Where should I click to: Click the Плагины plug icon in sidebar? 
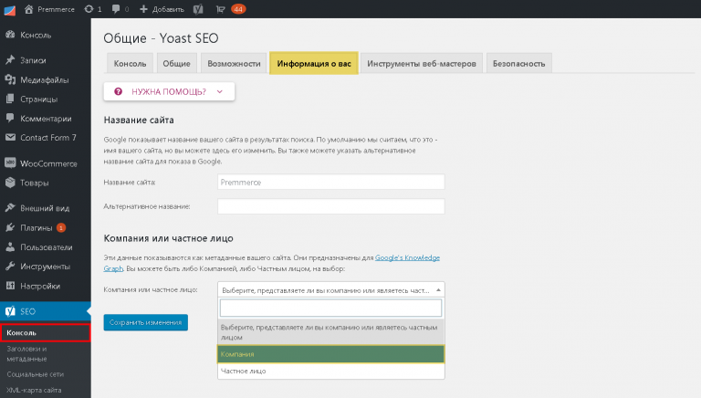[x=10, y=227]
